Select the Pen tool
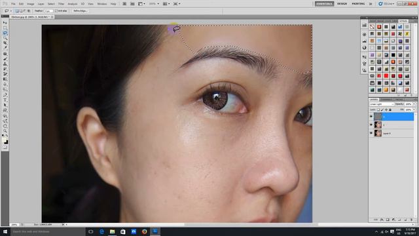Screen dimensions: 419x236 tap(5, 95)
